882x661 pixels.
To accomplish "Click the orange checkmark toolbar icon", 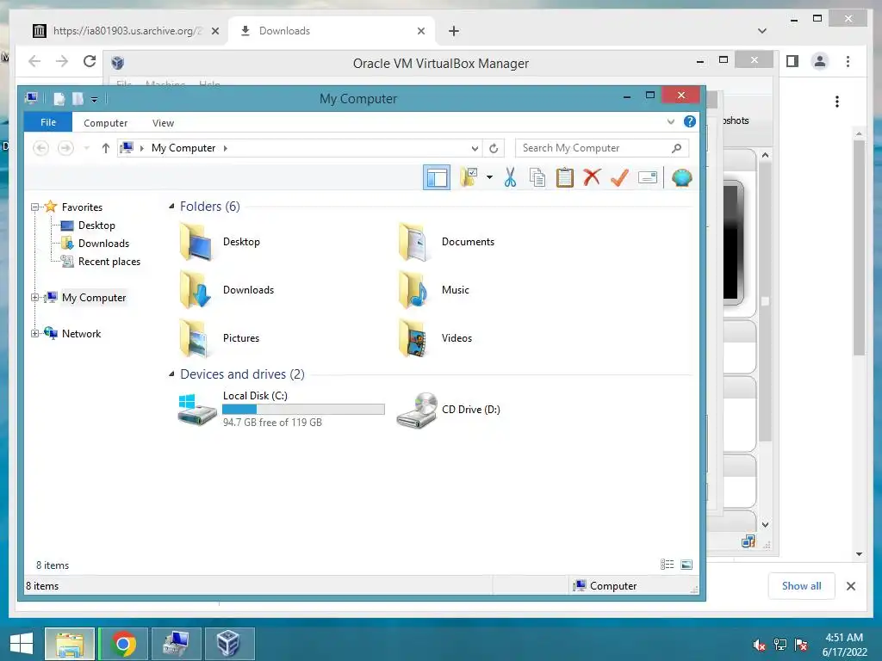I will (619, 177).
